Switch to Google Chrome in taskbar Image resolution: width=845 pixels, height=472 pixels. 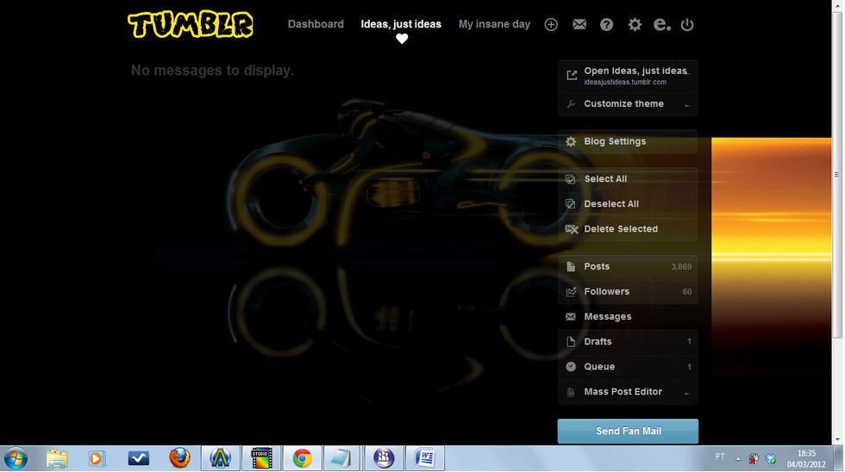tap(303, 458)
